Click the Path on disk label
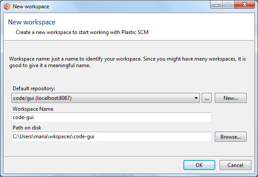 (27, 128)
